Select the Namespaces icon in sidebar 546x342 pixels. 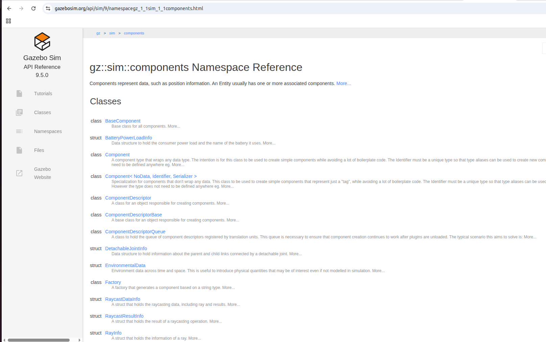click(x=19, y=131)
